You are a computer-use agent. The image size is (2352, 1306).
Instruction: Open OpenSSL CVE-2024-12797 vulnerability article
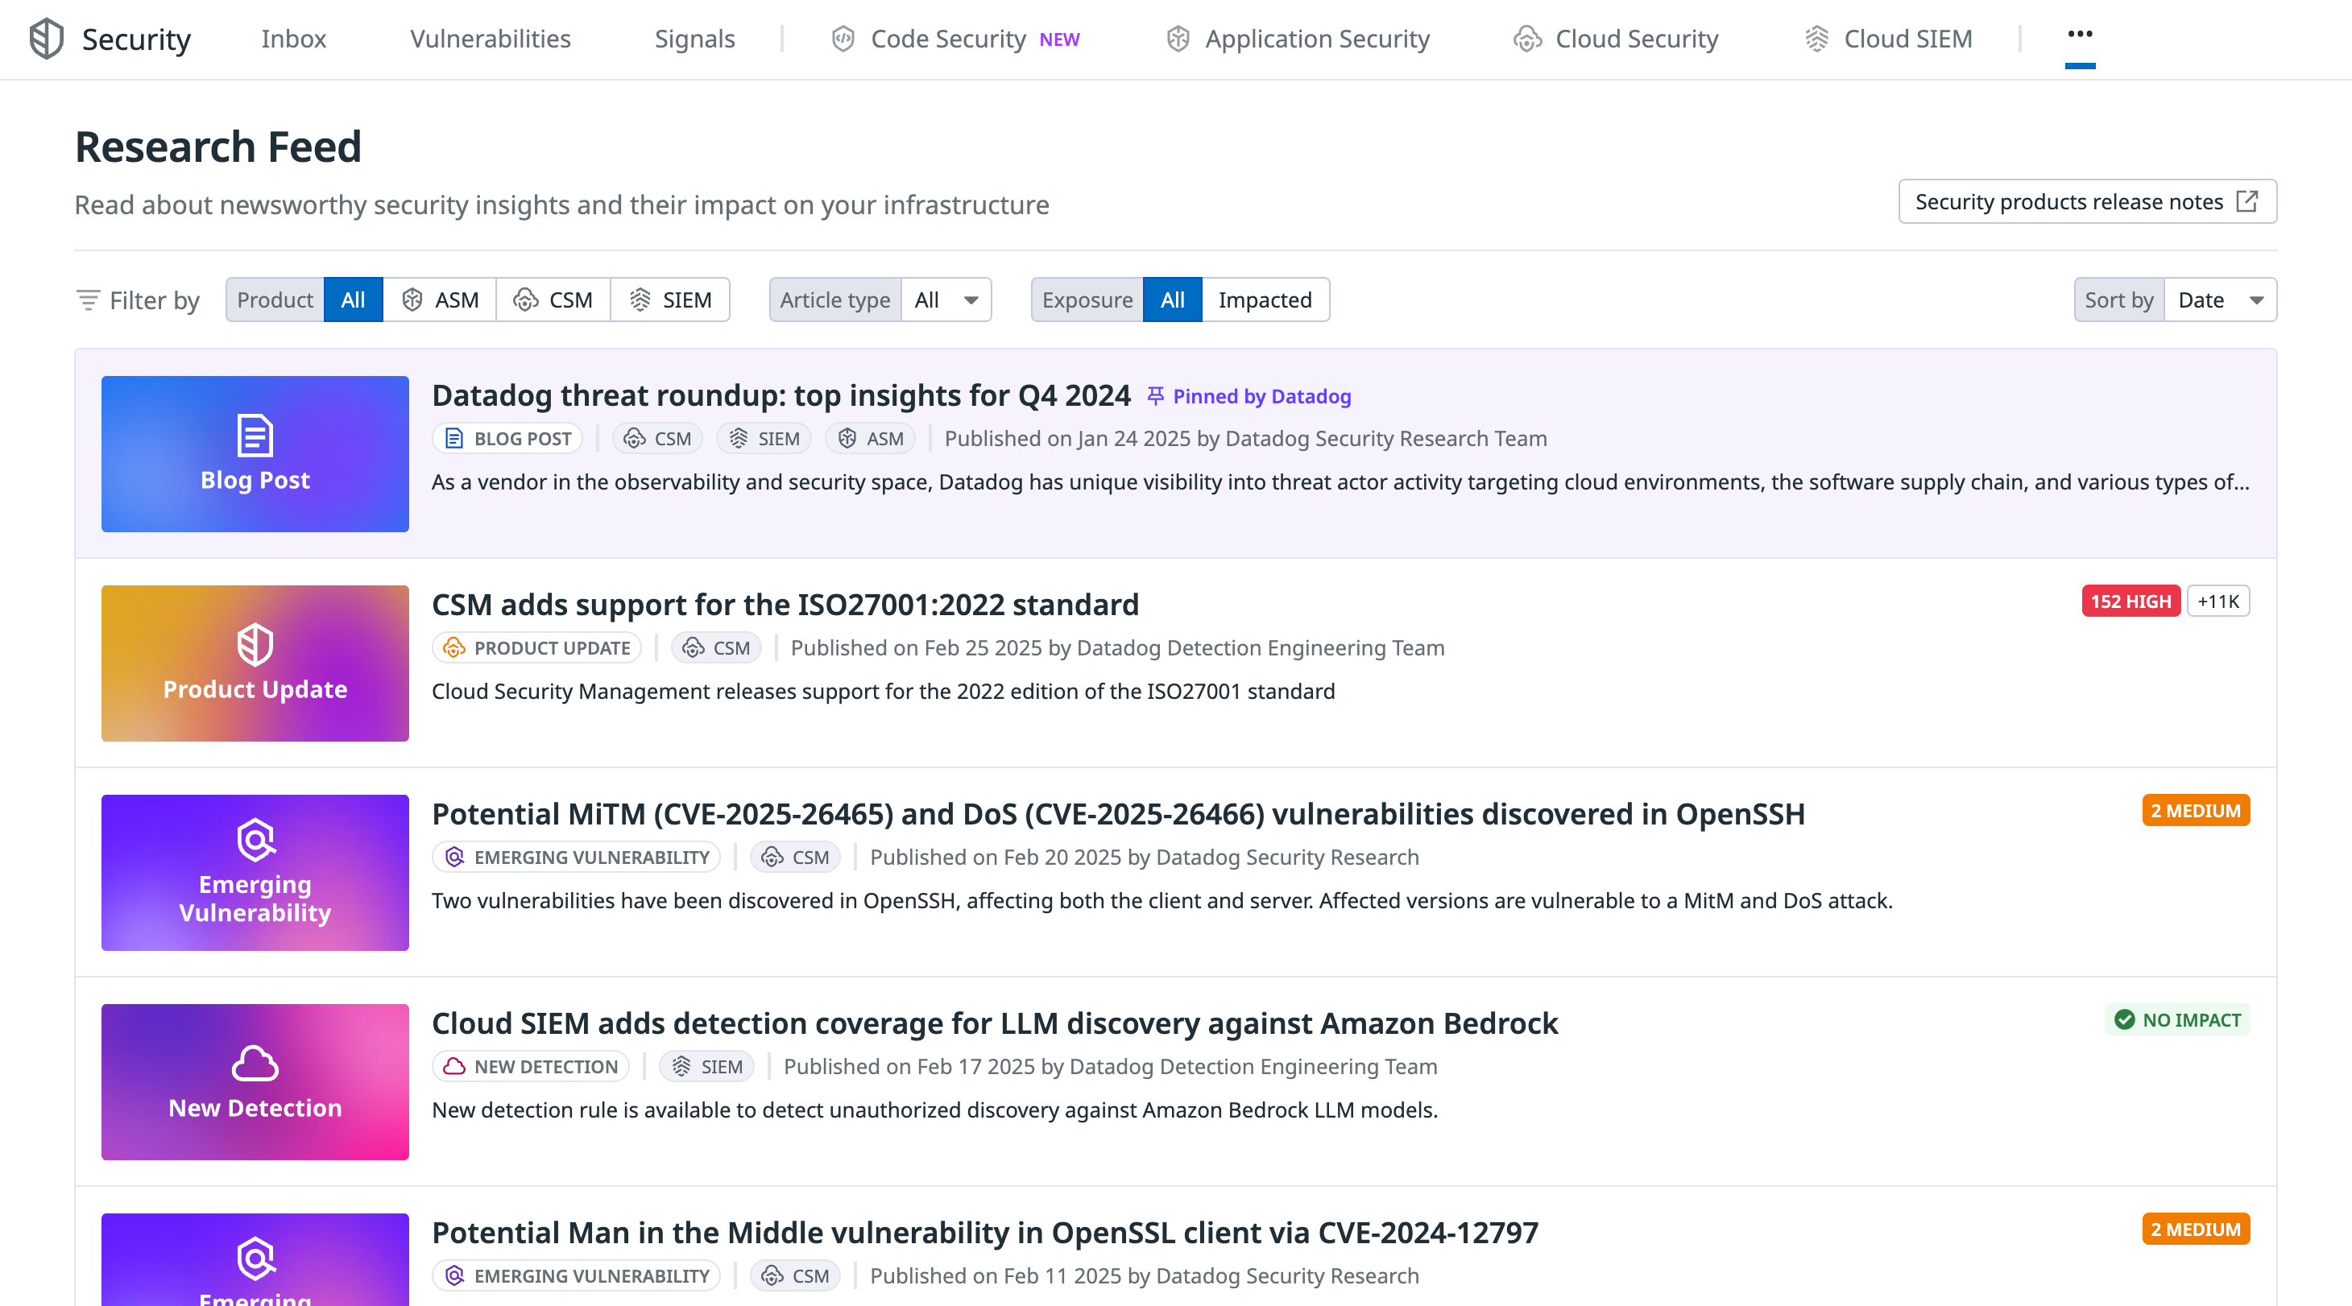tap(985, 1233)
